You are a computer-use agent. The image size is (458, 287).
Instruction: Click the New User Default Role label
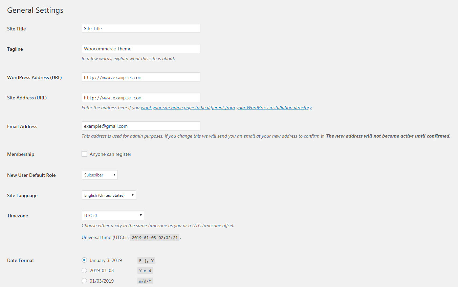[x=31, y=175]
